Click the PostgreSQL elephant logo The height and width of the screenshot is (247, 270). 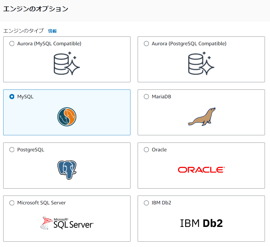[x=67, y=170]
